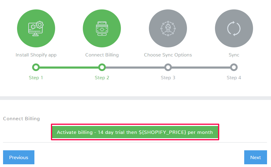Click the Connect Billing section heading
Screen dimensions: 271x167
(21, 119)
